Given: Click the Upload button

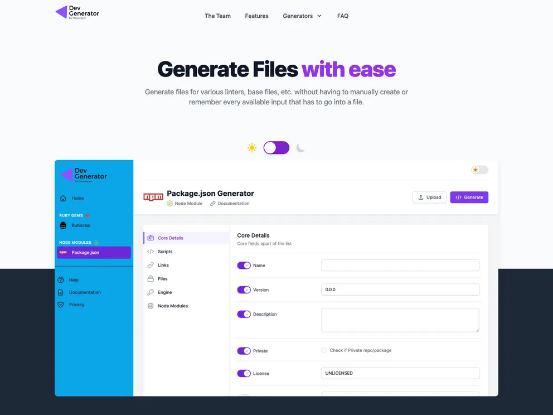Looking at the screenshot, I should [x=429, y=197].
